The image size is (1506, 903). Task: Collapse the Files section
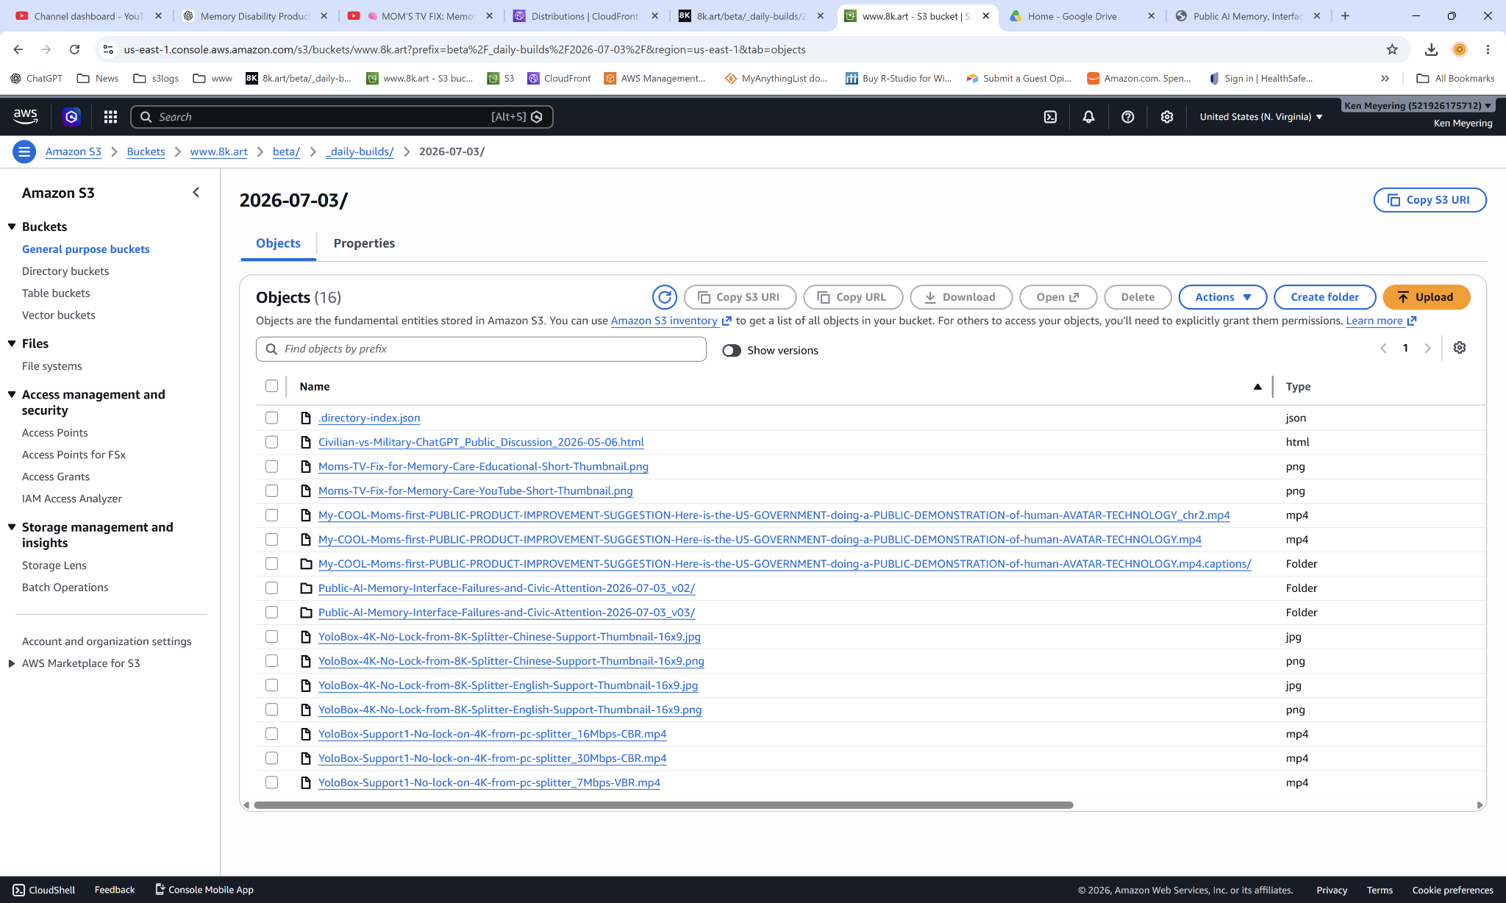(12, 343)
